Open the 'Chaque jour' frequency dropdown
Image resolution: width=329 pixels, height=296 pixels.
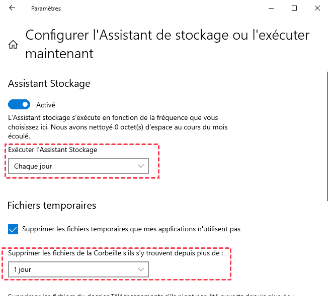pos(78,166)
